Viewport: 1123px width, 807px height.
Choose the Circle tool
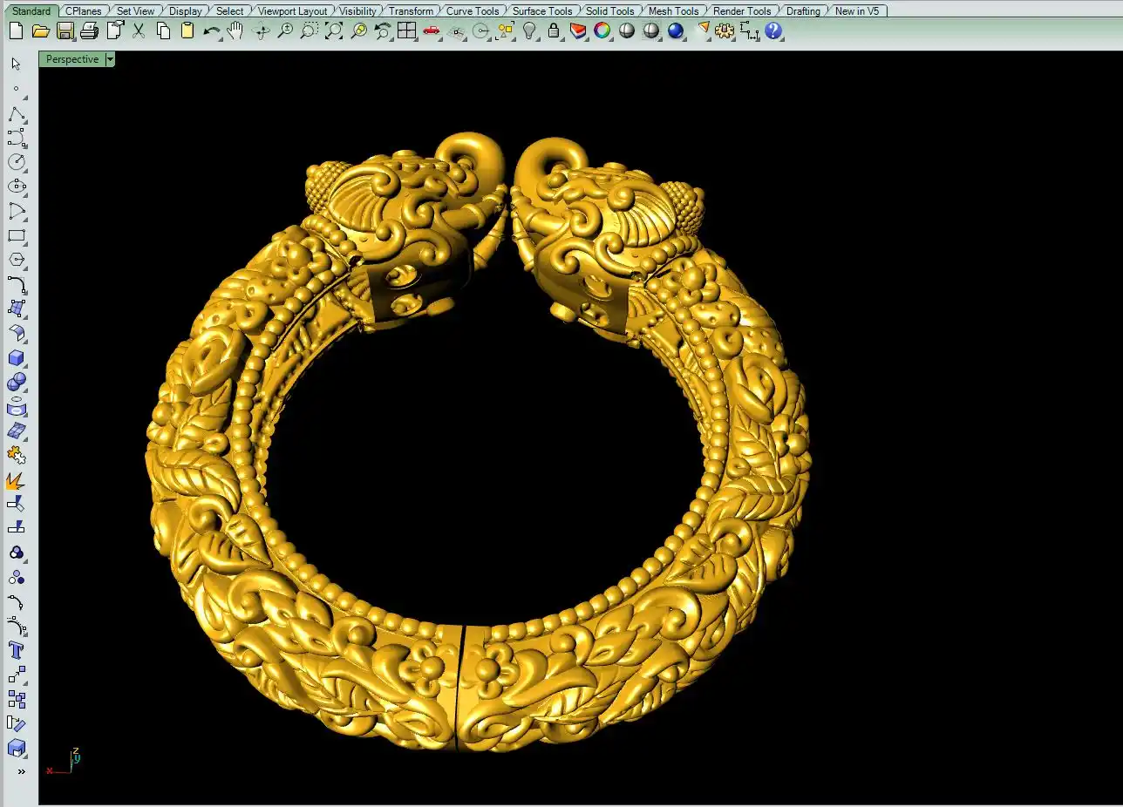coord(17,162)
